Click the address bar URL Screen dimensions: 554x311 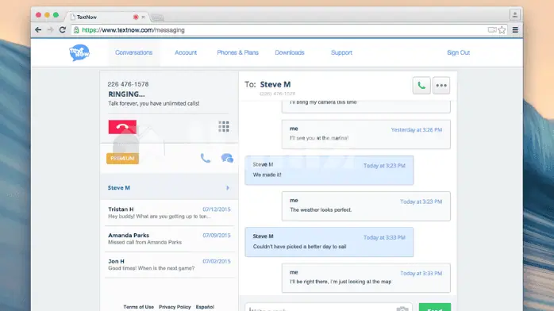(x=133, y=30)
